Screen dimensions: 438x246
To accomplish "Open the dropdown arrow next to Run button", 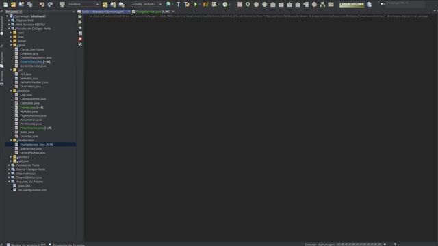I will [x=199, y=5].
